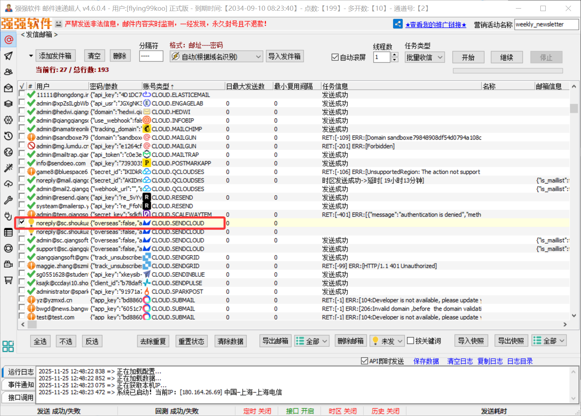Viewport: 581px width, 416px height.
Task: Open the 自动(根据域名识别) format dropdown
Action: click(216, 57)
